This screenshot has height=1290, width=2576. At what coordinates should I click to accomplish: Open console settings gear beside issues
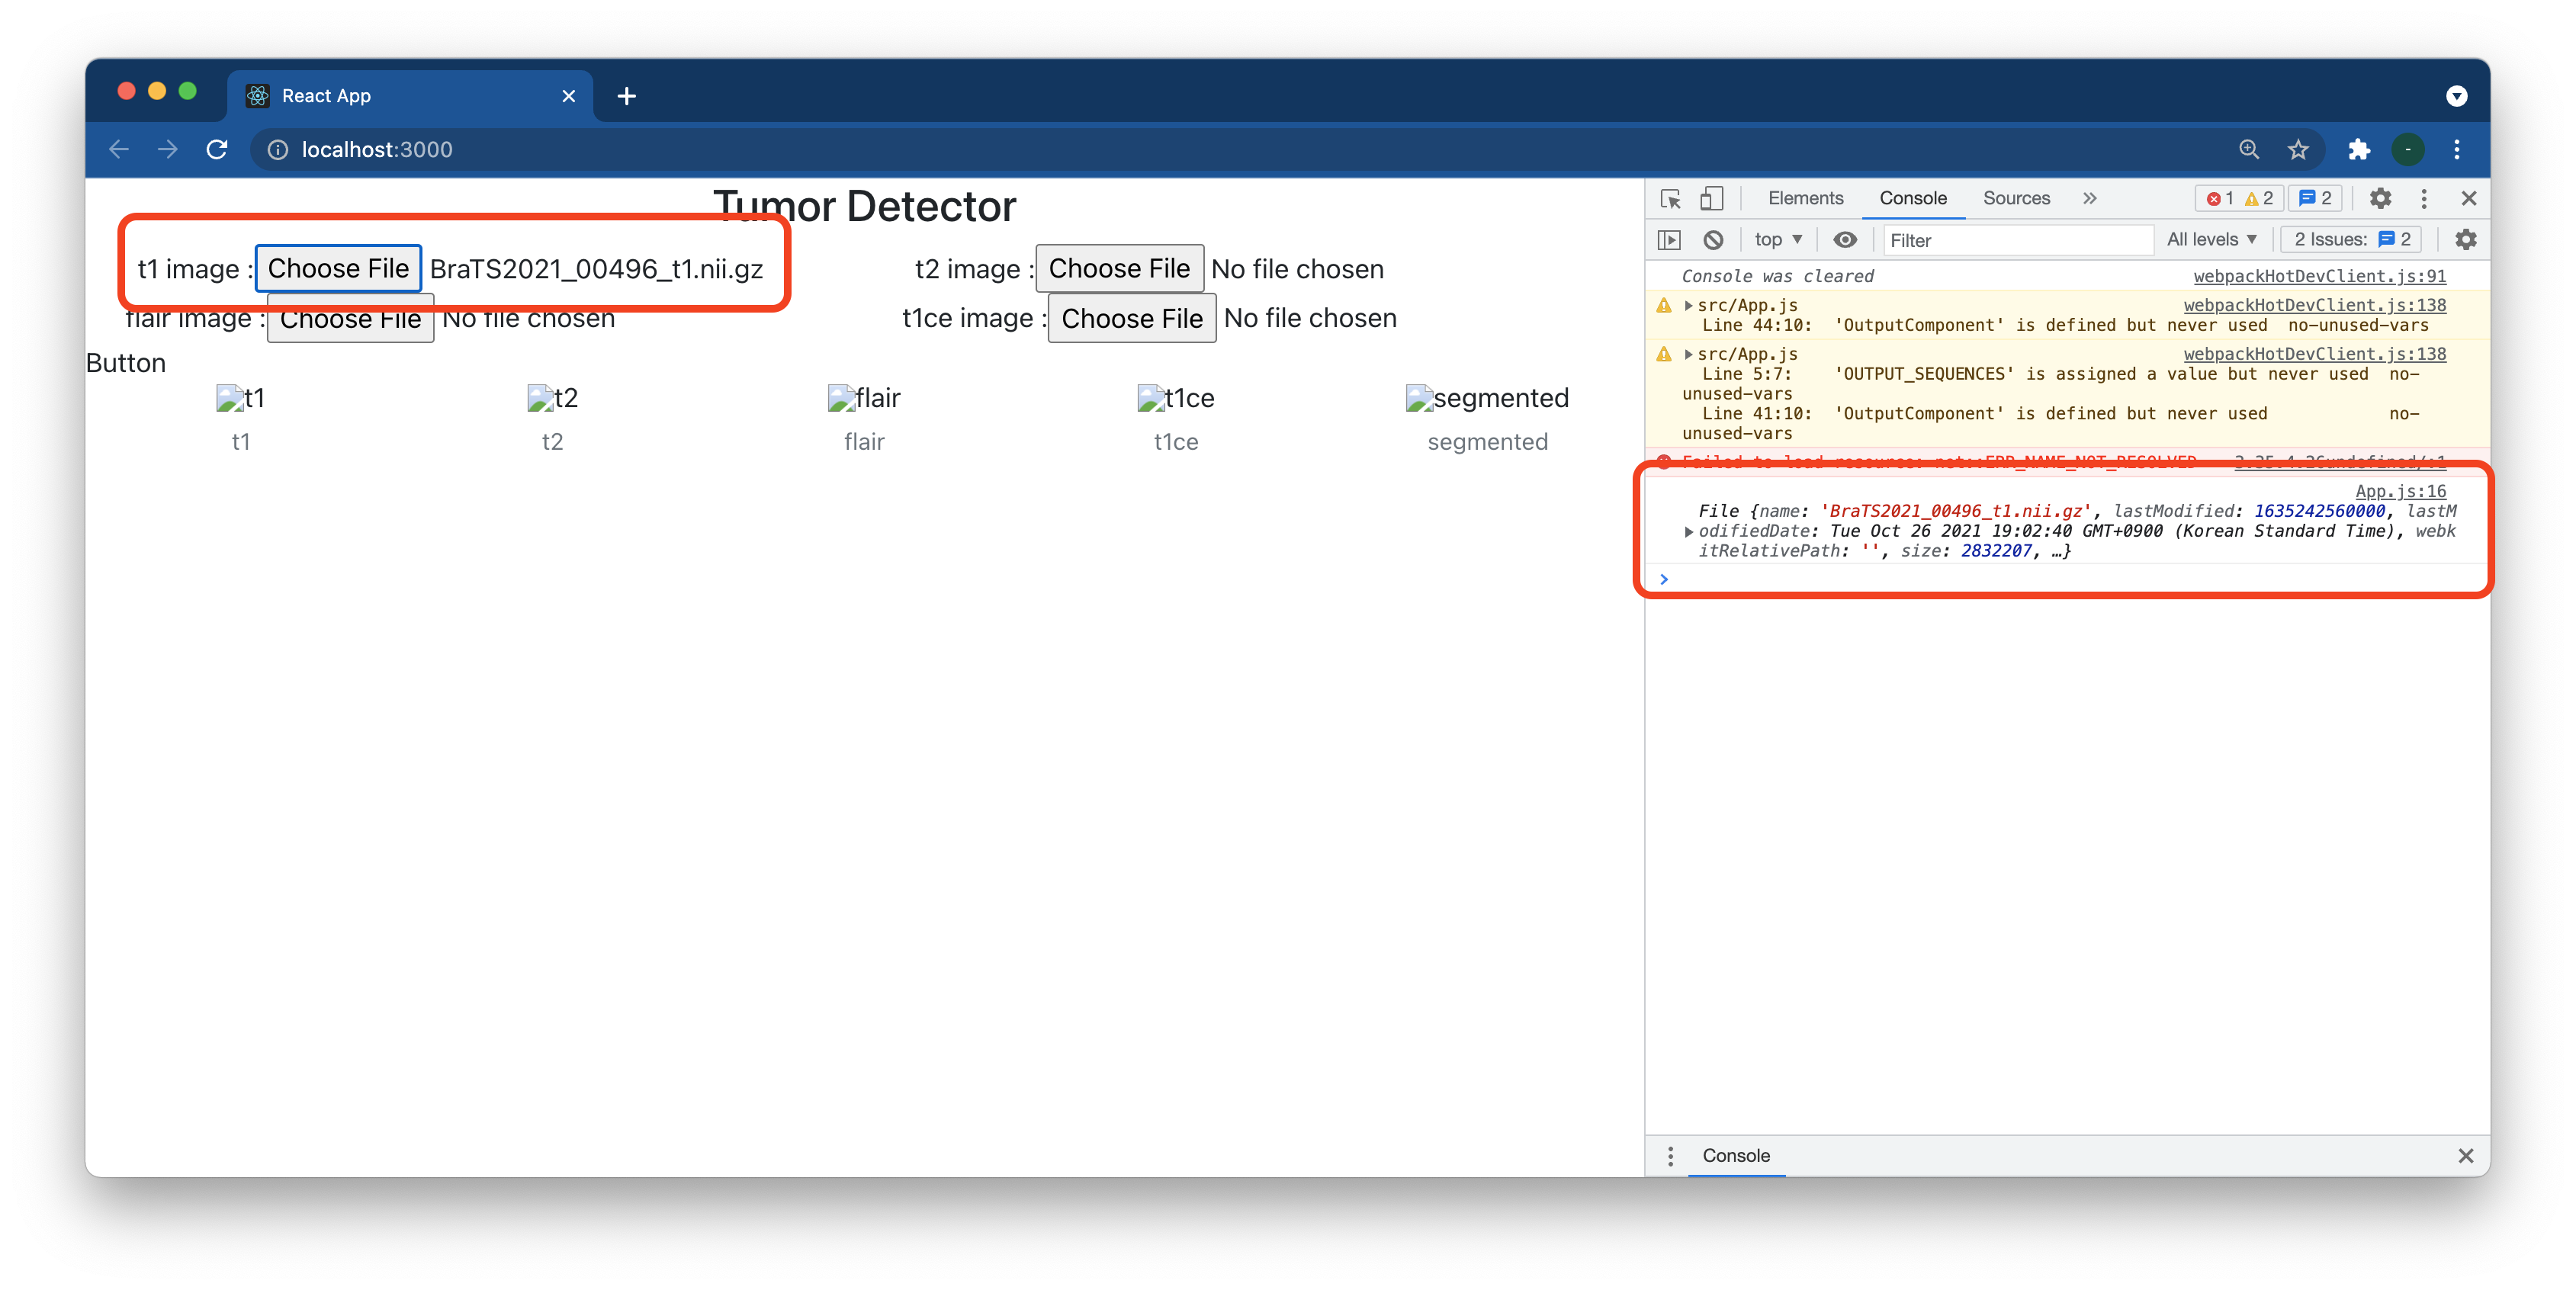point(2465,240)
